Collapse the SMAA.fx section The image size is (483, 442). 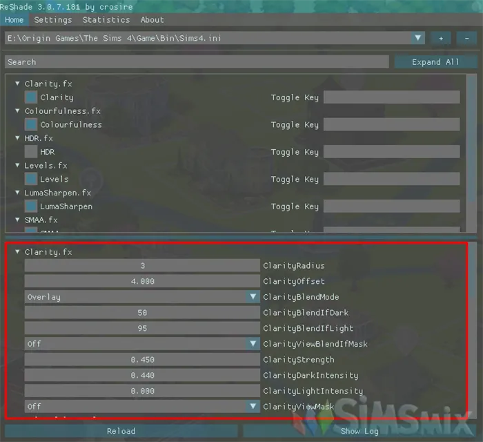tap(17, 220)
